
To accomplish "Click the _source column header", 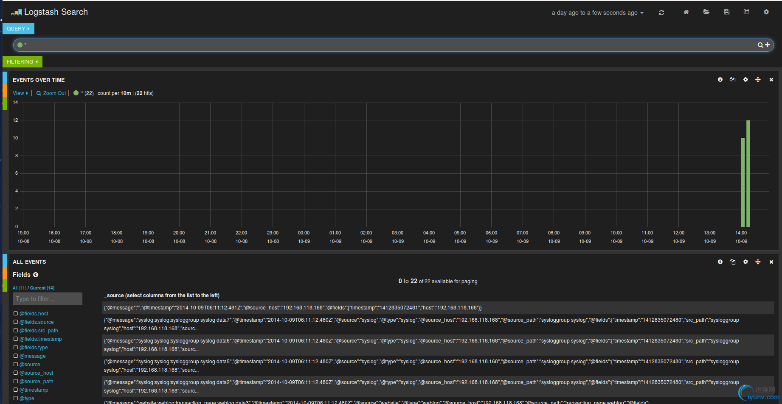I will 162,295.
